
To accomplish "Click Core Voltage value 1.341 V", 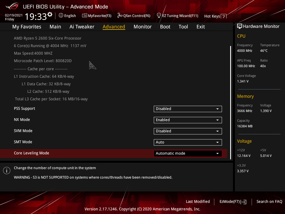I will [x=243, y=81].
